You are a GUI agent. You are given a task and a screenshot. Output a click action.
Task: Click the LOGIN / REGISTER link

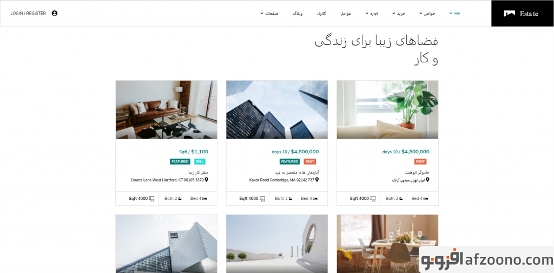28,14
